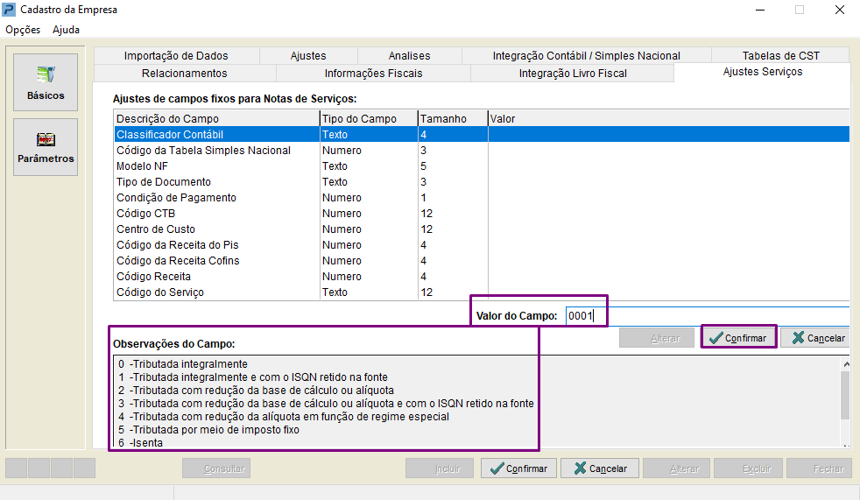This screenshot has height=500, width=860.
Task: Switch to the Analises tab
Action: pos(409,56)
